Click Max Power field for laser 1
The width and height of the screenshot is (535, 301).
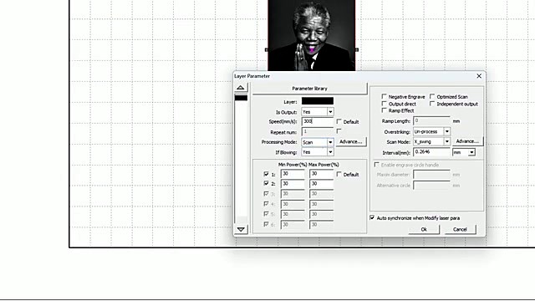(x=321, y=174)
